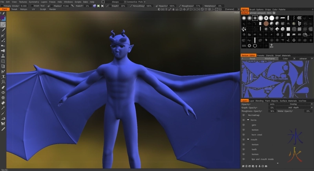The width and height of the screenshot is (314, 171).
Task: Collapse the horns layer group
Action: pos(248,120)
